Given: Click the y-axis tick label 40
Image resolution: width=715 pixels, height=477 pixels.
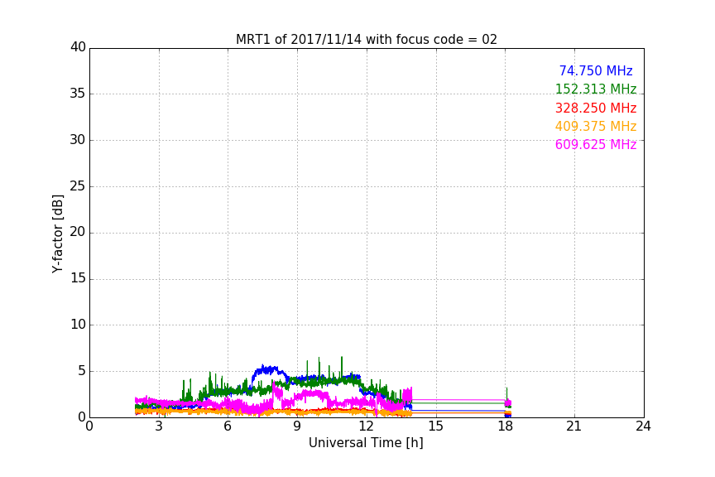Looking at the screenshot, I should (x=78, y=47).
